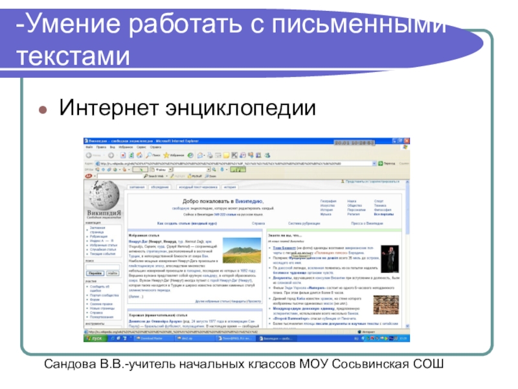Click the Найти button under search field
518x389 pixels.
pos(112,273)
